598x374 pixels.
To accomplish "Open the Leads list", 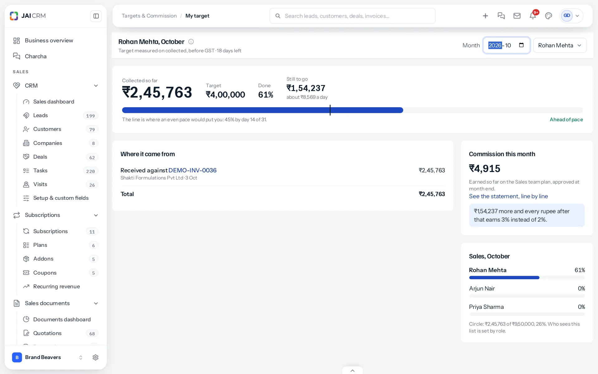I will 61,115.
